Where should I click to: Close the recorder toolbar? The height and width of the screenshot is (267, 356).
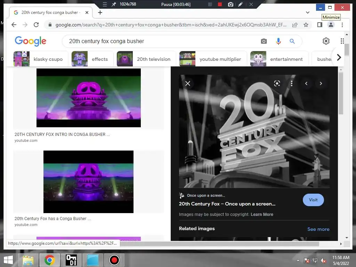[251, 4]
